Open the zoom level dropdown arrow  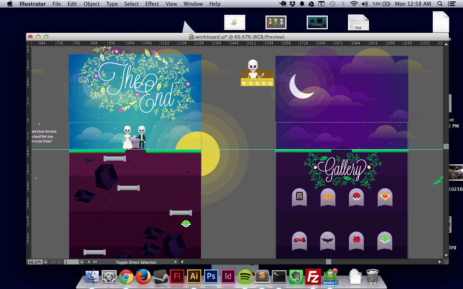pyautogui.click(x=46, y=262)
